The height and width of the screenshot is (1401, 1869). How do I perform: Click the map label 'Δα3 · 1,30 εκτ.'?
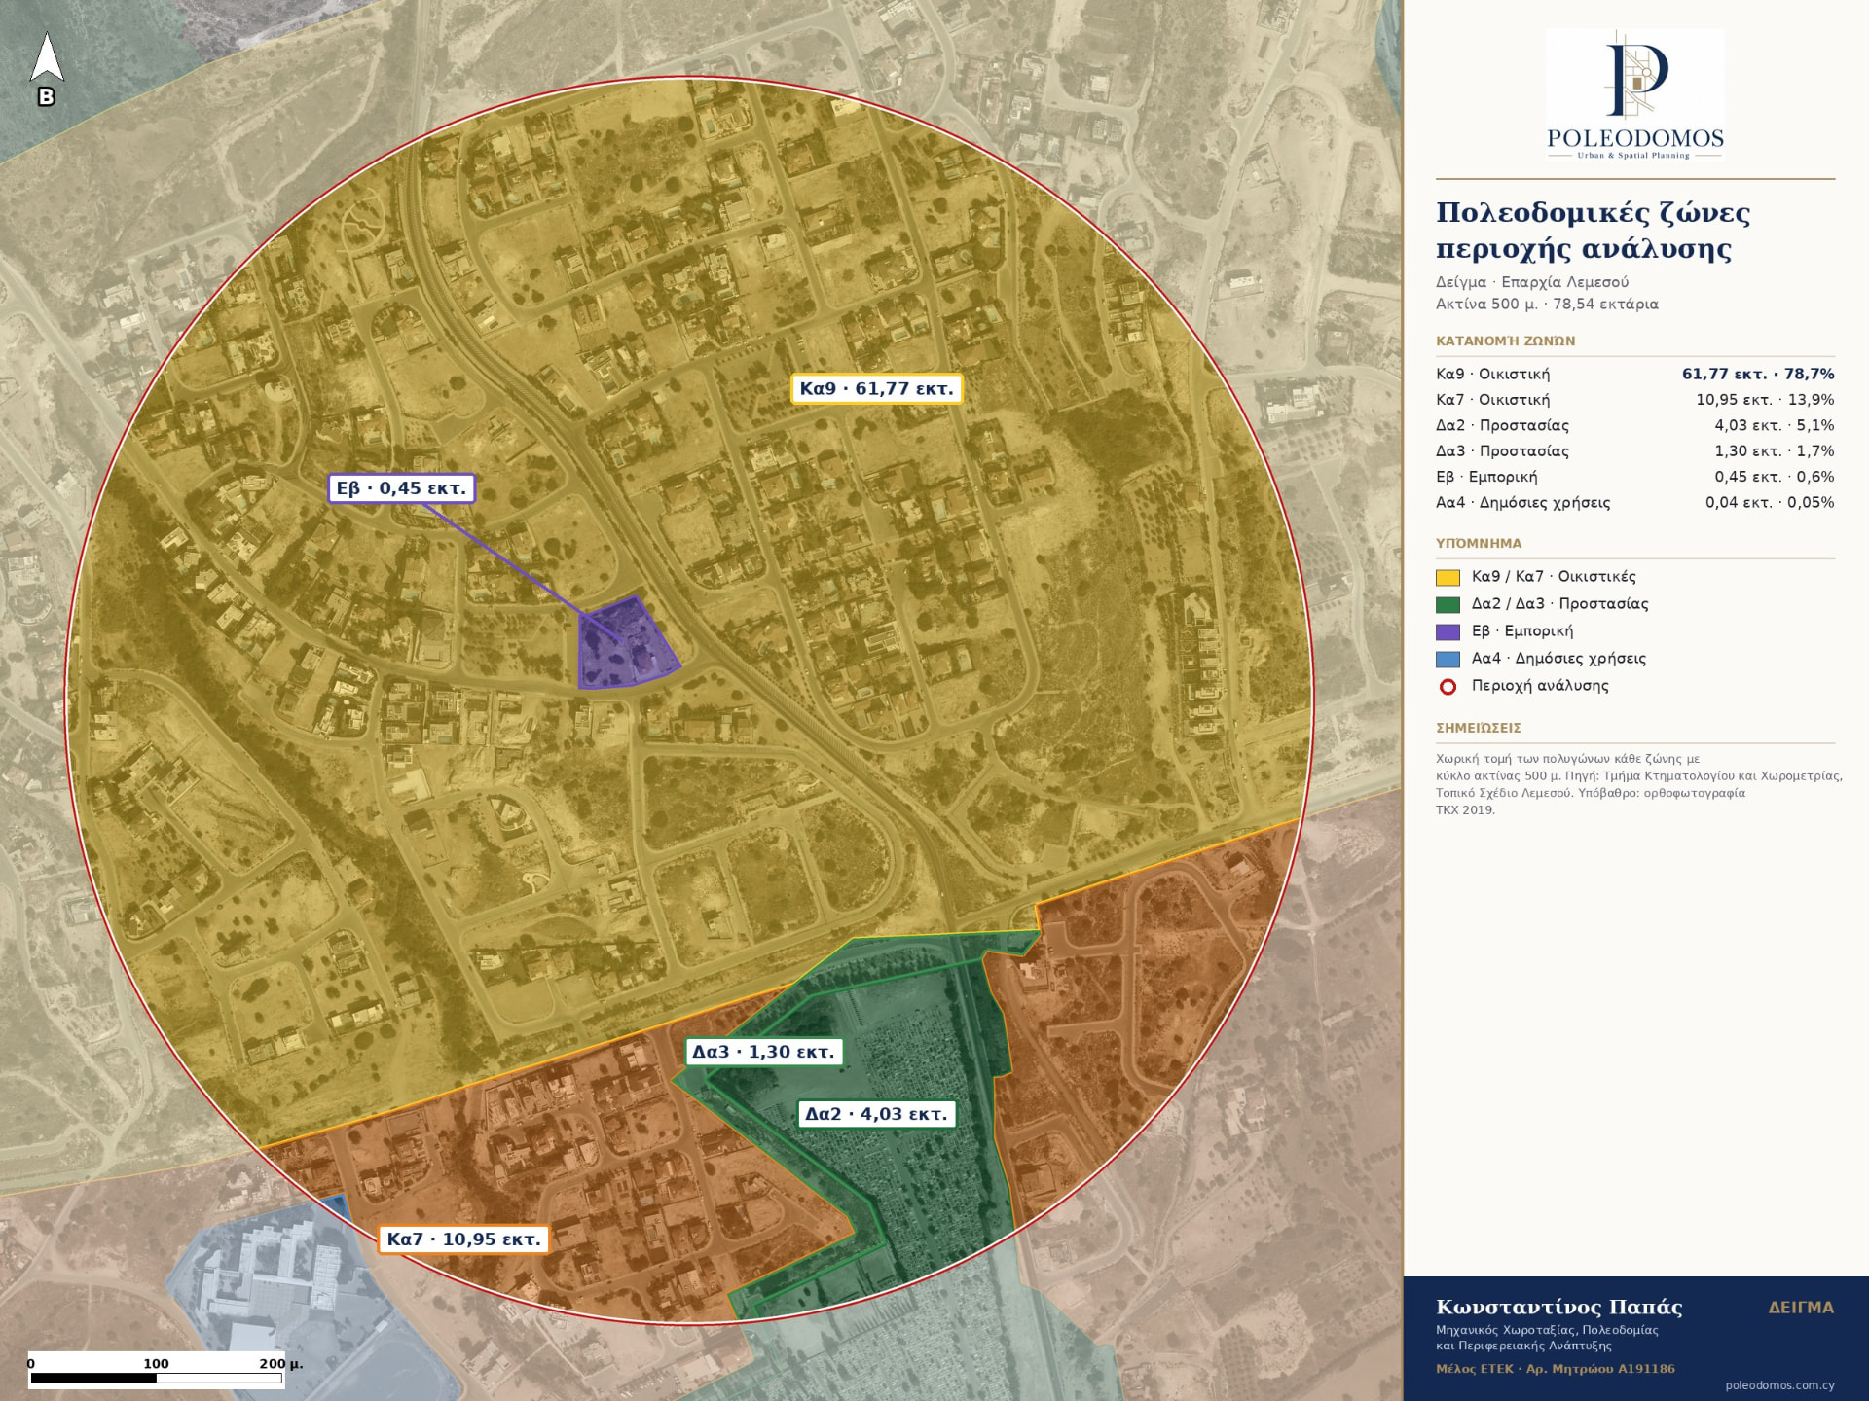(764, 1052)
